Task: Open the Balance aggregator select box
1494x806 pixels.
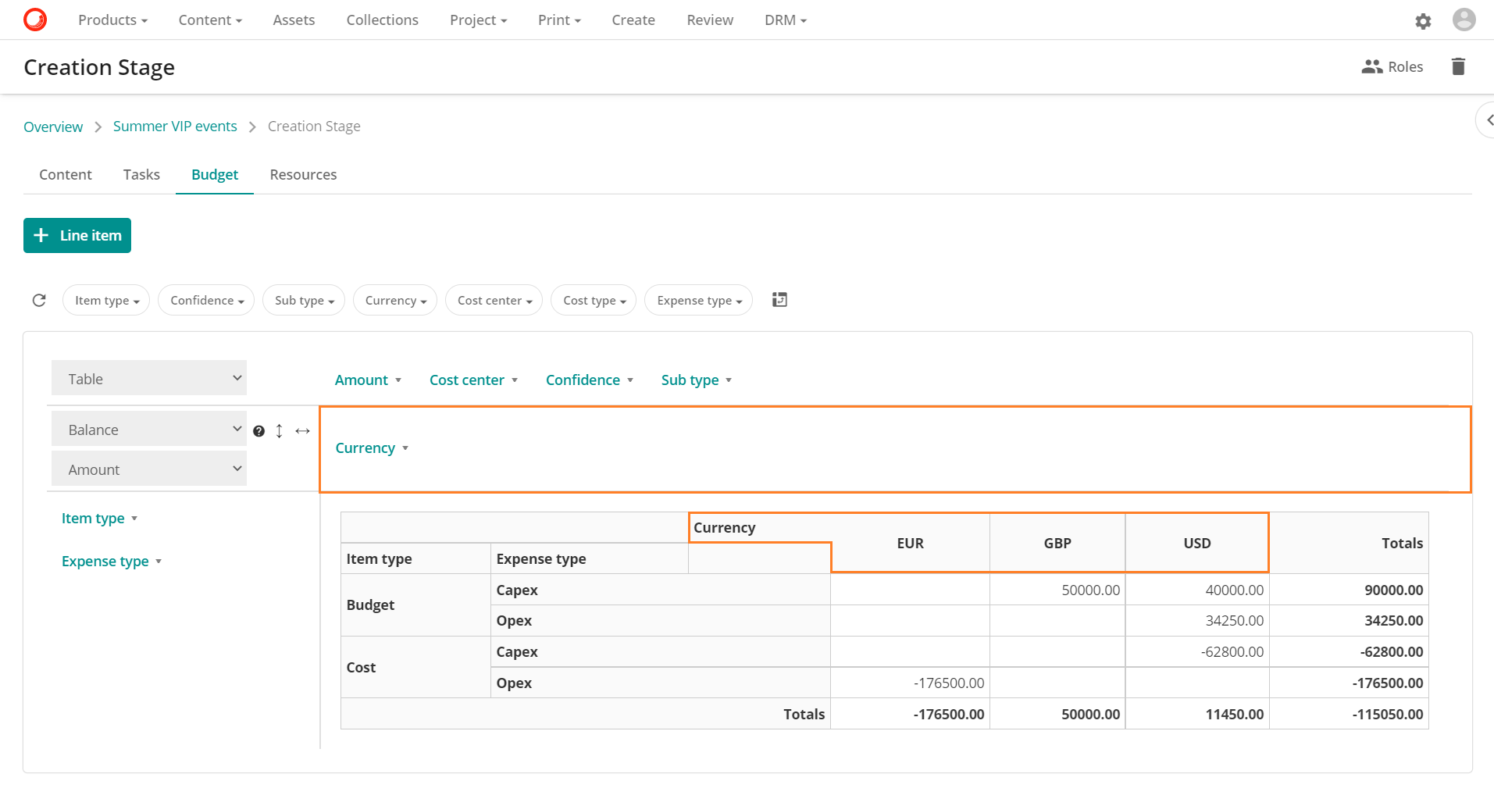Action: point(149,429)
